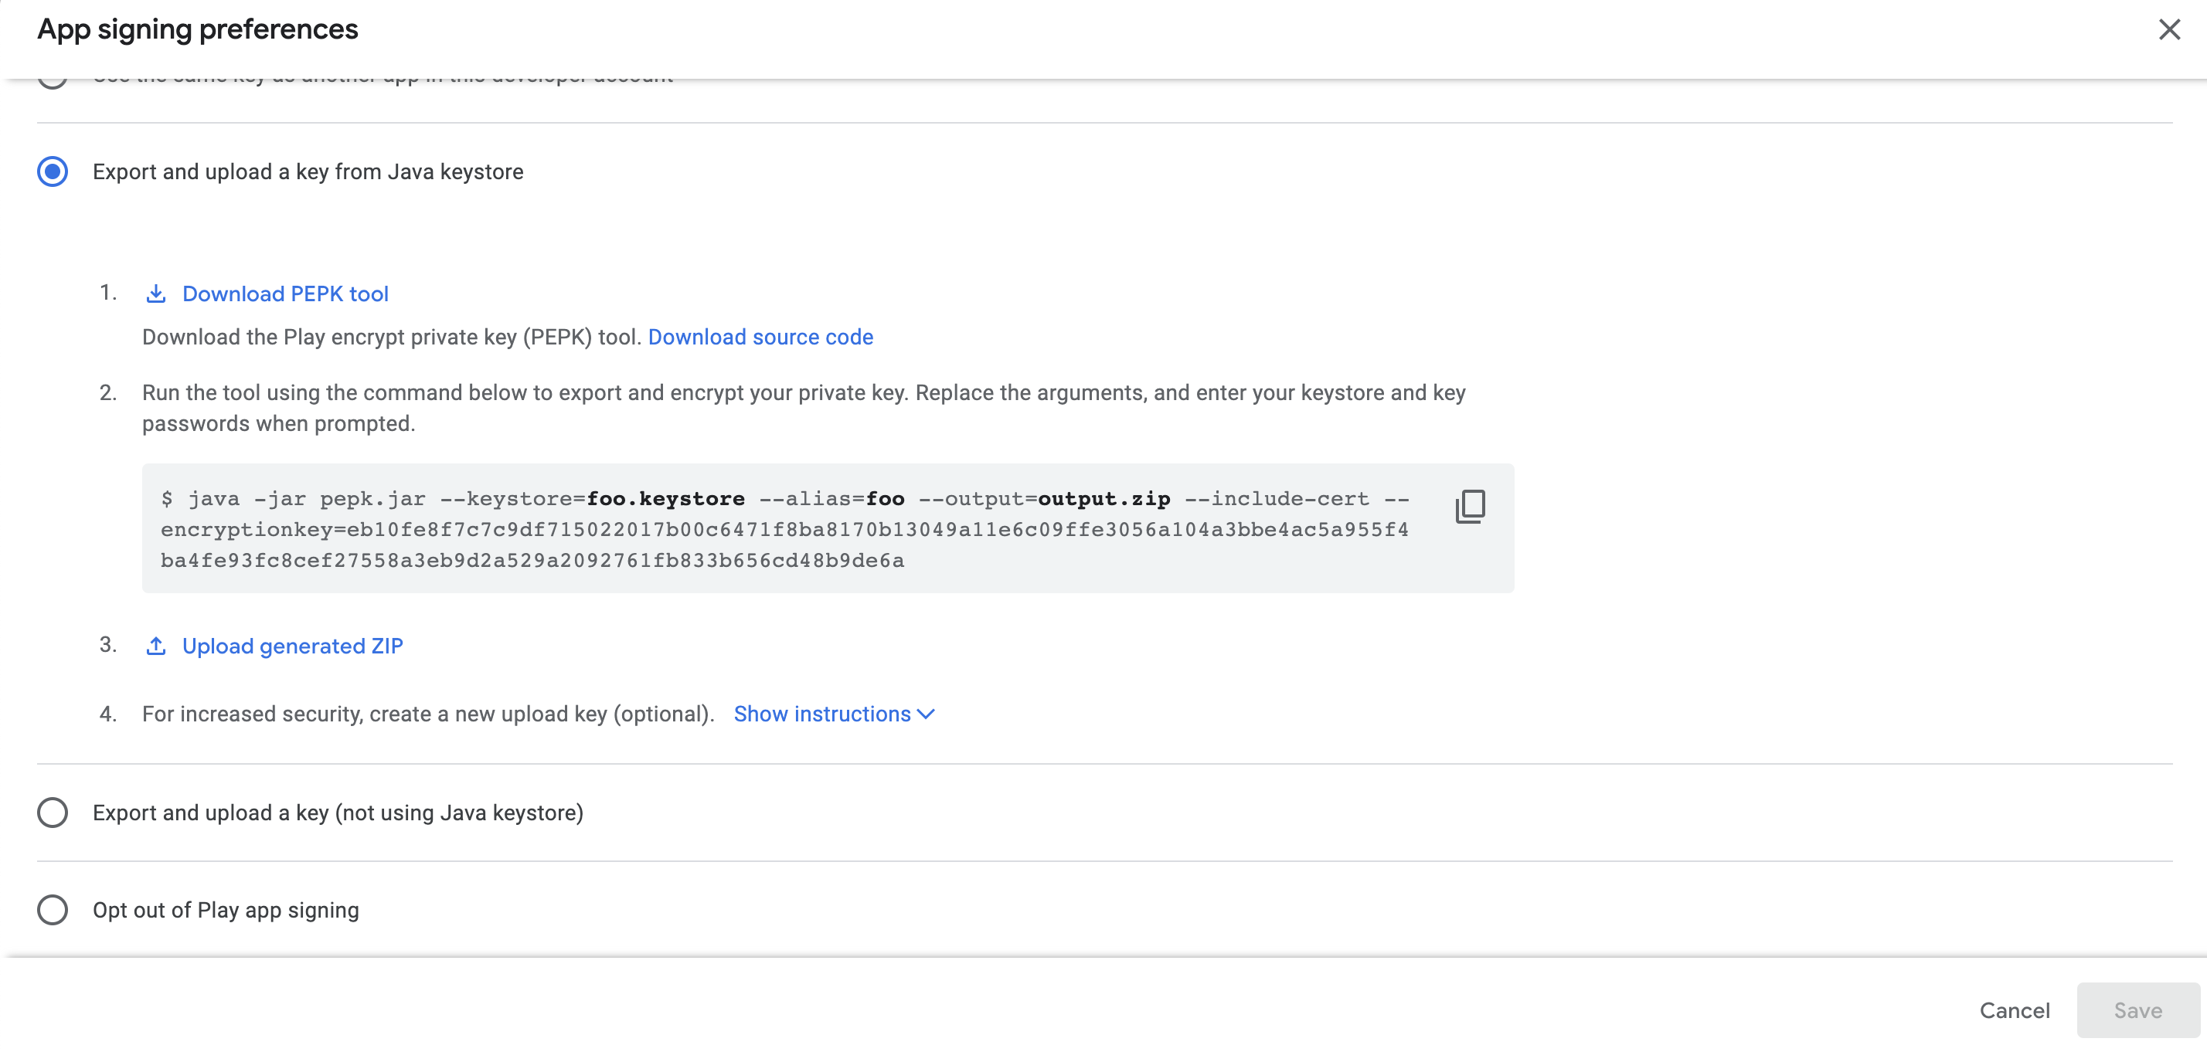
Task: Select "Export and upload a key (not using Java keystore)"
Action: [x=53, y=812]
